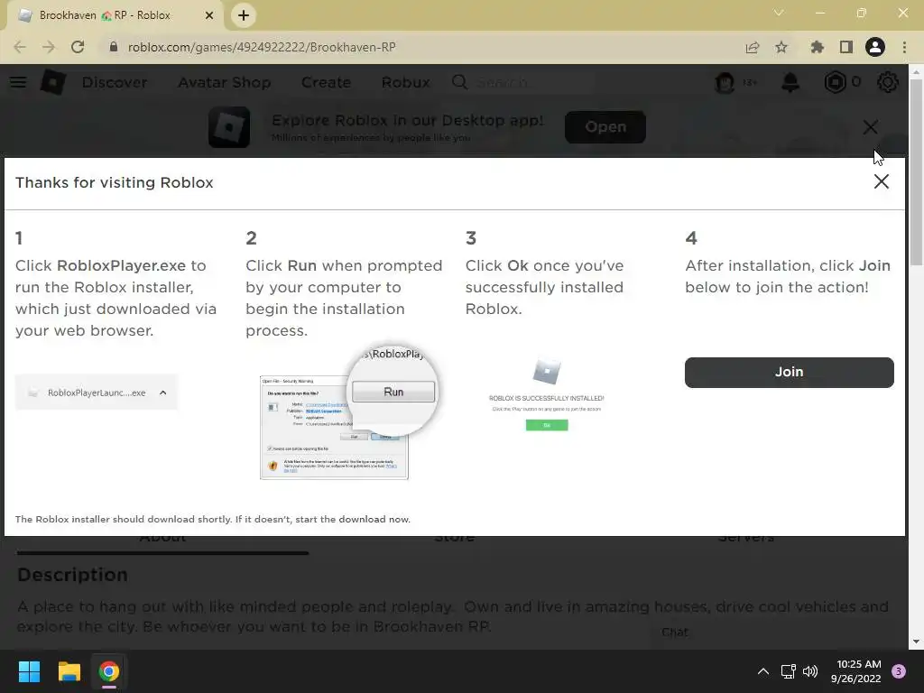
Task: Close the Thanks for visiting Roblox dialog
Action: (x=881, y=181)
